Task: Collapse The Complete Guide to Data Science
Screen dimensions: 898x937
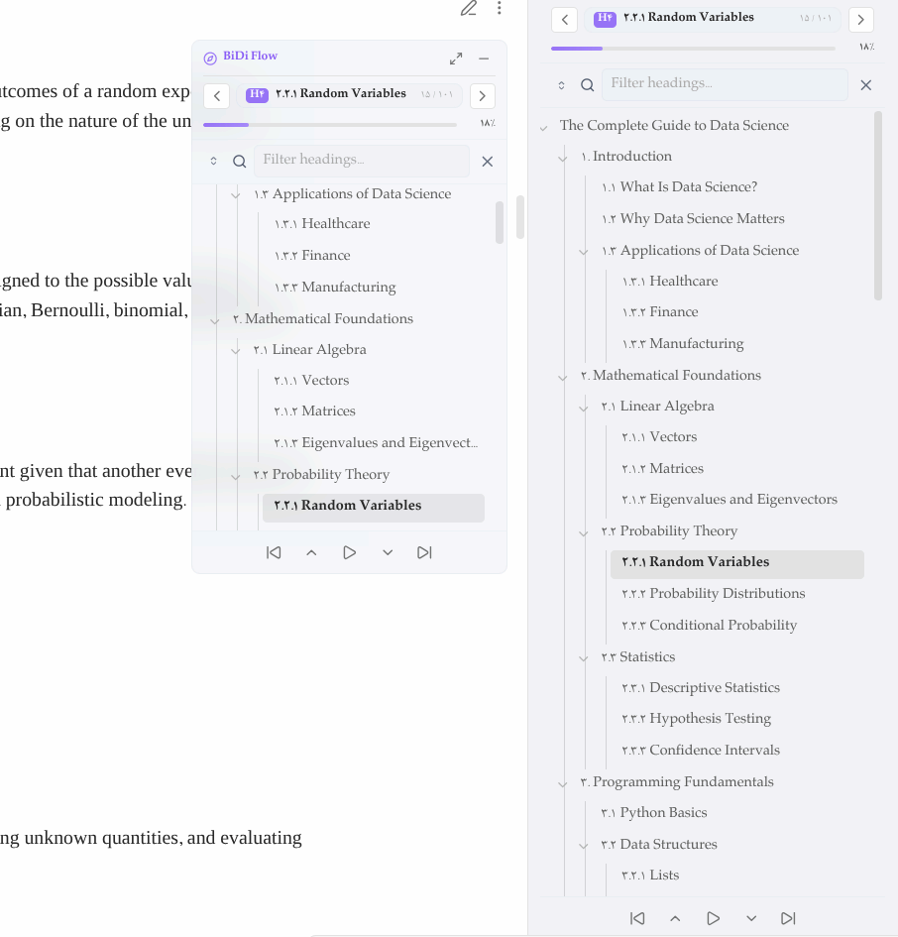Action: (544, 128)
